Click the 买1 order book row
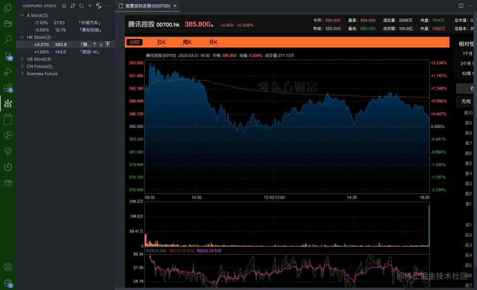The image size is (477, 290). coord(469,225)
